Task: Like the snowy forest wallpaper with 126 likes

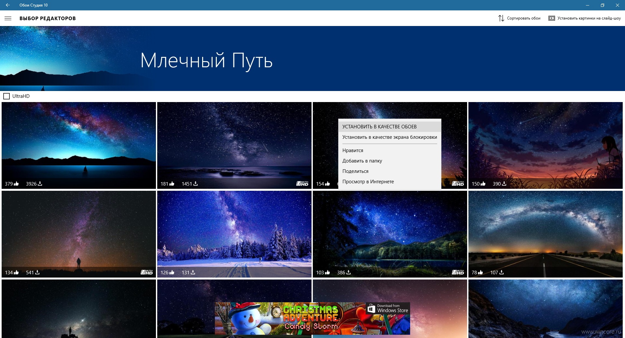Action: pyautogui.click(x=172, y=272)
